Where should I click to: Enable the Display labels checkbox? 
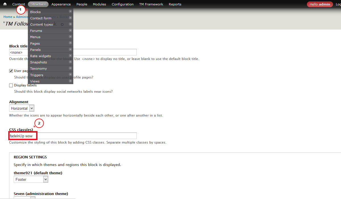point(11,85)
